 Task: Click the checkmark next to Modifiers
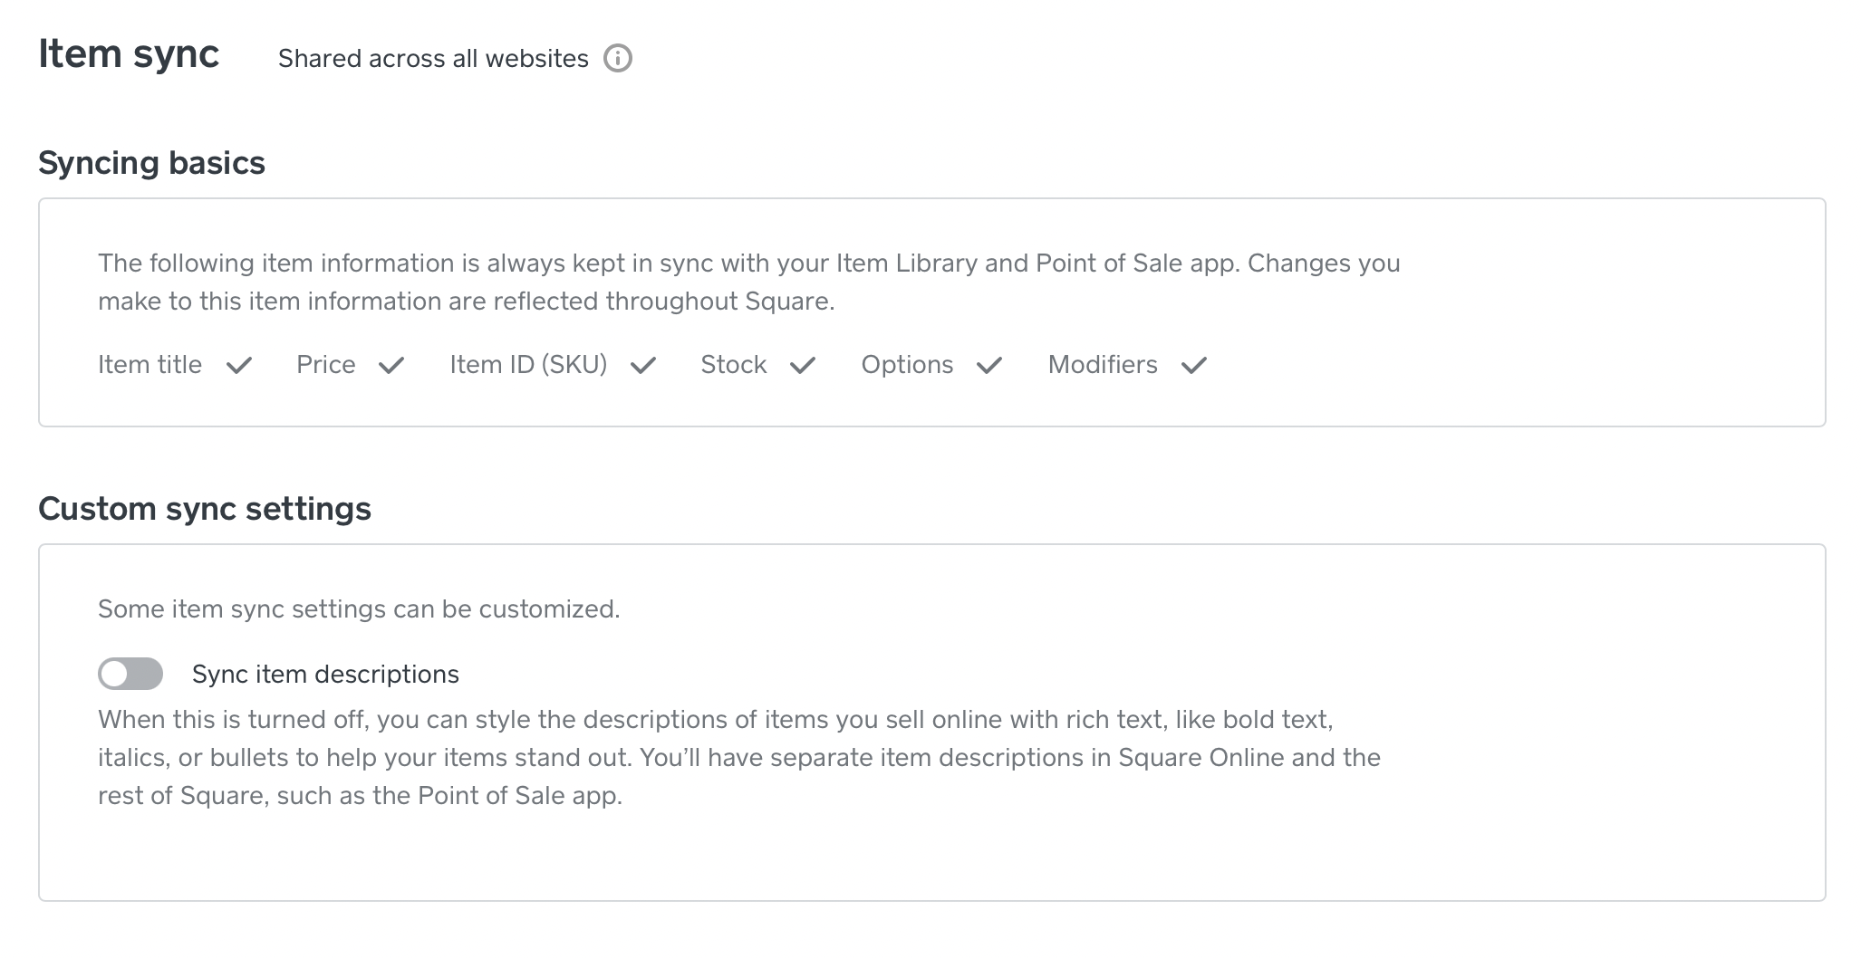(1193, 366)
